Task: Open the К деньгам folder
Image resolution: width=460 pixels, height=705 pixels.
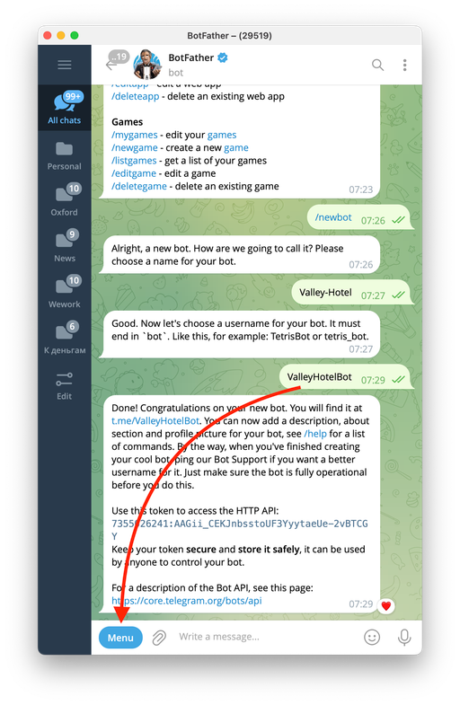Action: click(65, 338)
